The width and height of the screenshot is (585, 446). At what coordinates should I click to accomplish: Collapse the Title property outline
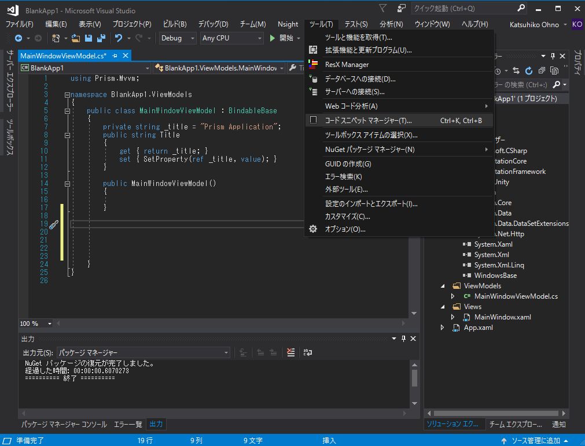pos(67,135)
